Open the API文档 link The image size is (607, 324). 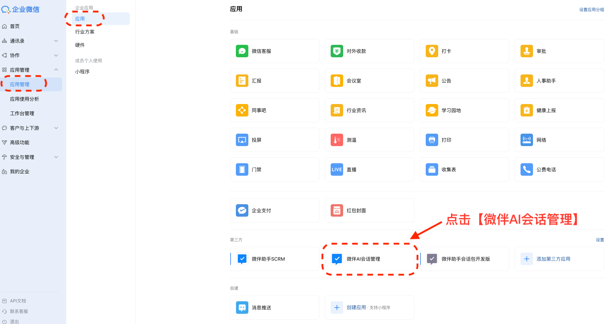tap(18, 301)
